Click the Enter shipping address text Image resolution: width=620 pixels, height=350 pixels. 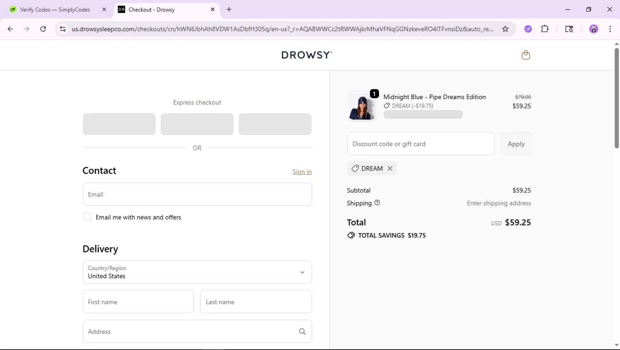[x=499, y=203]
